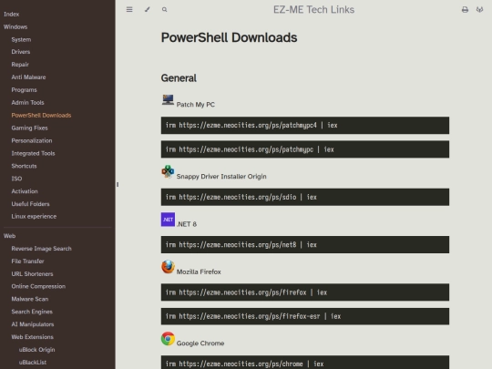Click the net8 command code block

click(305, 245)
